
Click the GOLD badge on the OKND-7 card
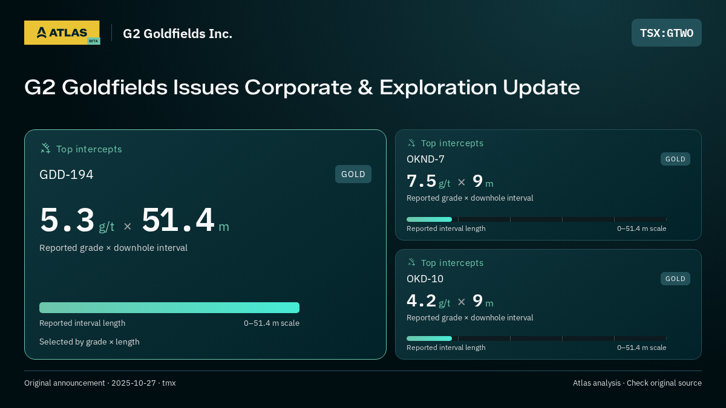coord(675,159)
